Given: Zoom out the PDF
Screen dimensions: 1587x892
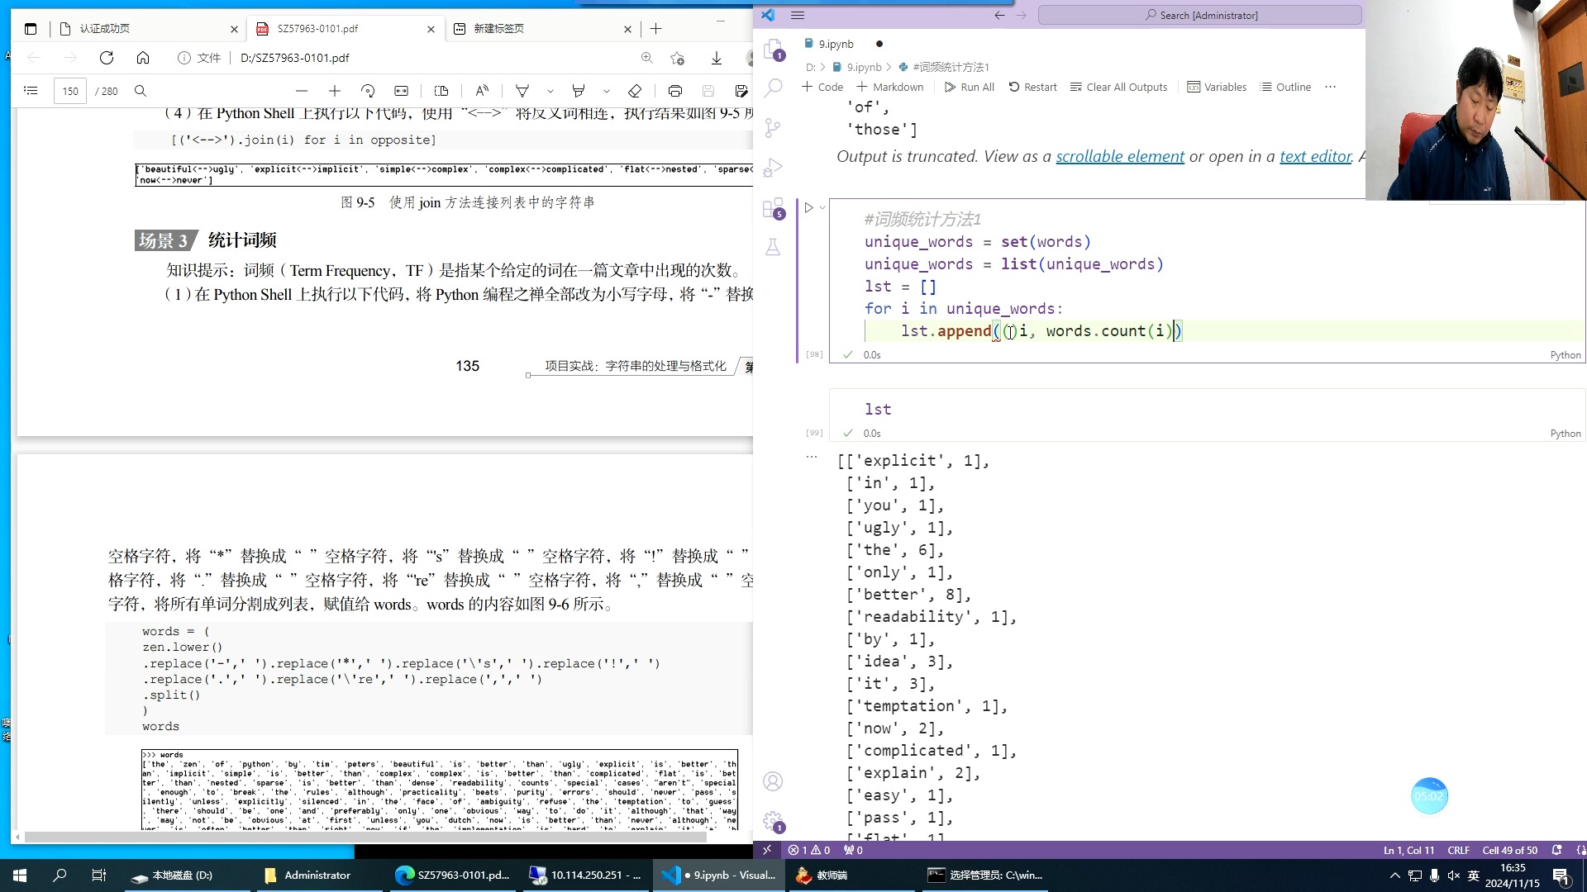Looking at the screenshot, I should point(301,91).
